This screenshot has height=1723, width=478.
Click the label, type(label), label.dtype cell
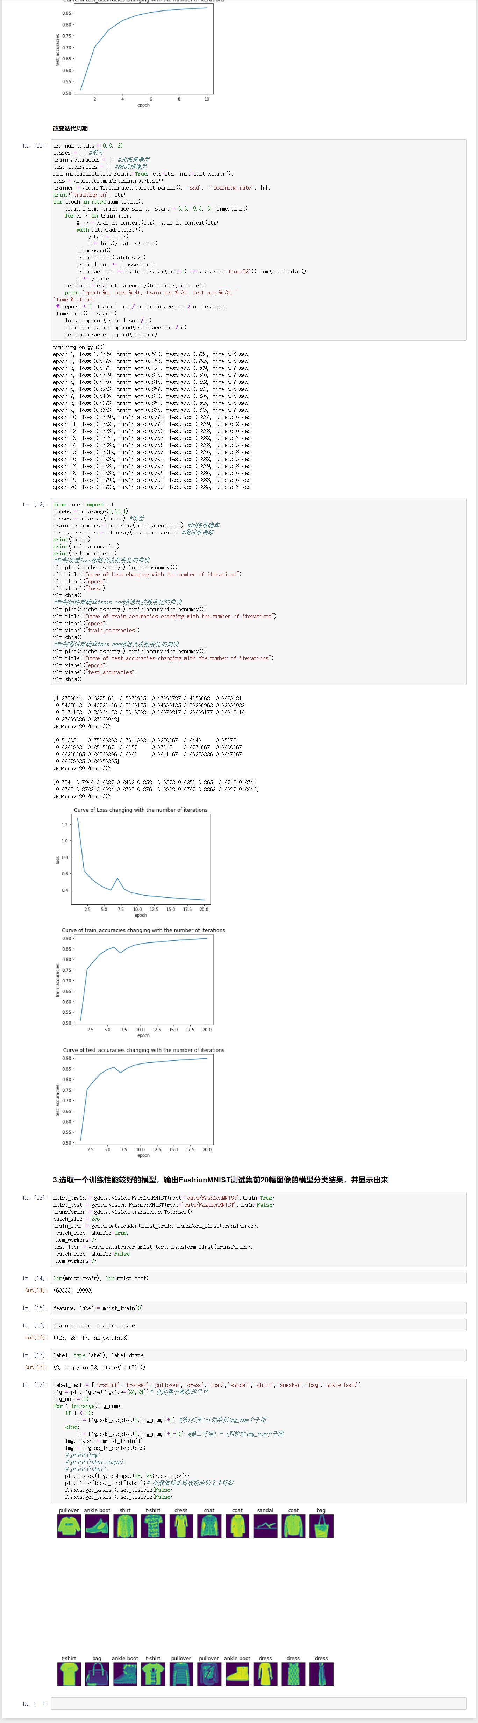coord(258,1355)
